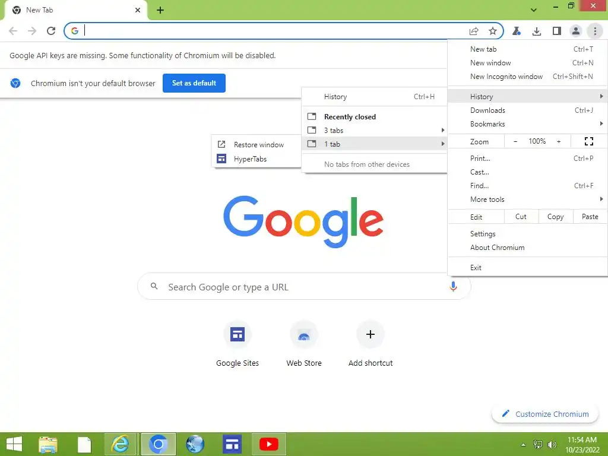The height and width of the screenshot is (456, 608).
Task: Click the share page icon in address bar
Action: 474,31
